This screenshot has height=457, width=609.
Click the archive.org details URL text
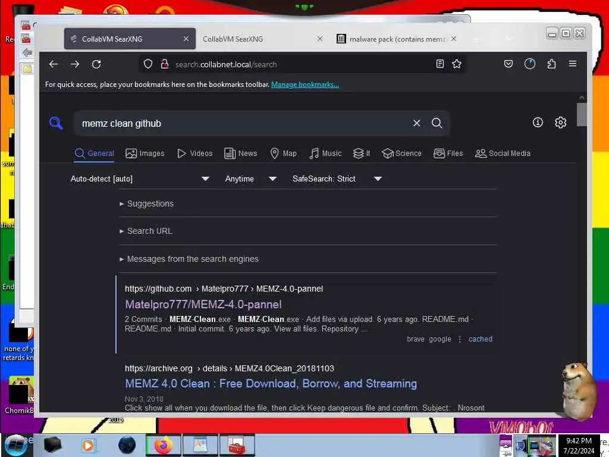[229, 368]
